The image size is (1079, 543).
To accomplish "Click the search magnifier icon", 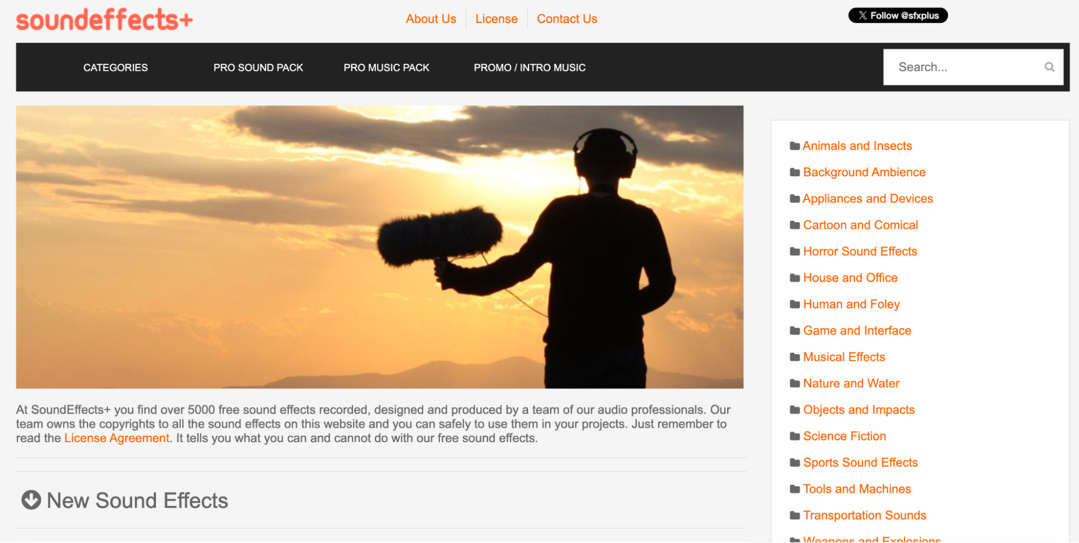I will click(1049, 67).
